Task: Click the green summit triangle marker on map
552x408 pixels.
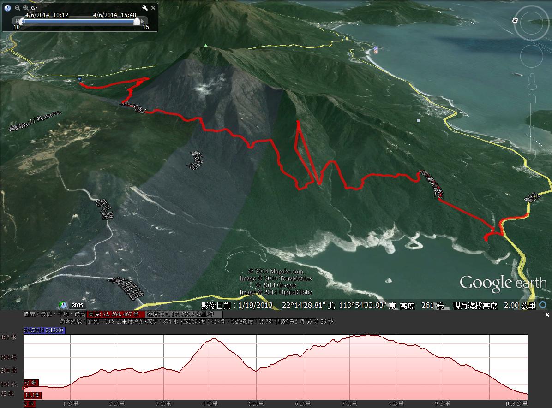Action: click(205, 45)
